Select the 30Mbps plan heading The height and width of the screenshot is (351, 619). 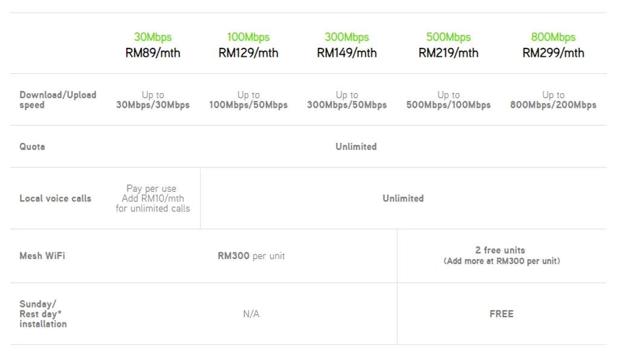pyautogui.click(x=153, y=38)
